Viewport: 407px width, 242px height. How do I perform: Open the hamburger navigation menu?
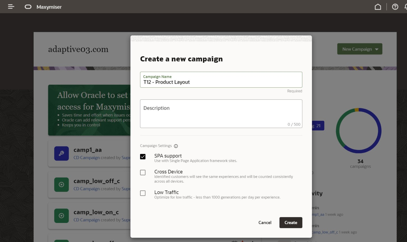point(11,6)
